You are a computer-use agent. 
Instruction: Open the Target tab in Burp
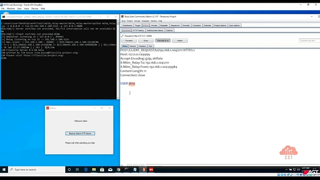pos(138,26)
